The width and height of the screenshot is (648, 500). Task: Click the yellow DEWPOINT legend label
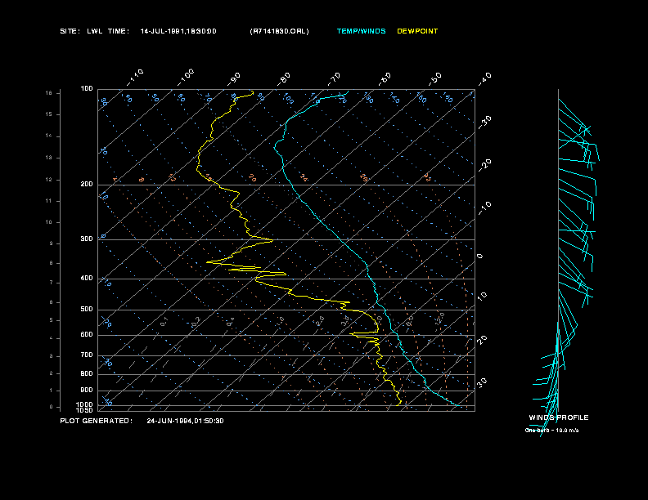(x=417, y=31)
